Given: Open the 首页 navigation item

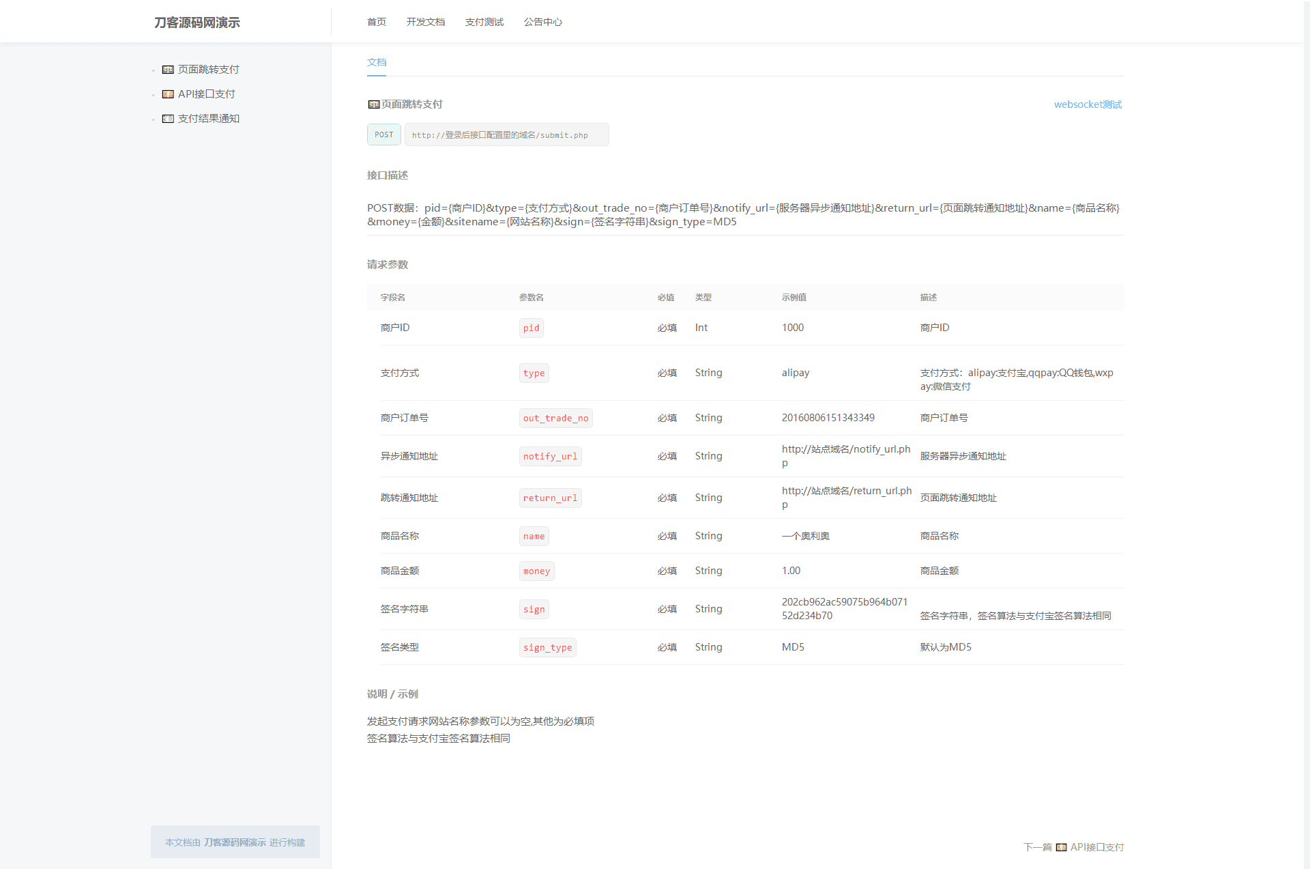Looking at the screenshot, I should pyautogui.click(x=377, y=22).
